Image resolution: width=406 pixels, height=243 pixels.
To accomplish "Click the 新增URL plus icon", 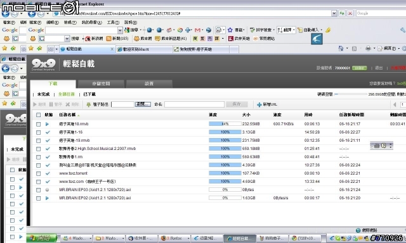I will tap(259, 104).
